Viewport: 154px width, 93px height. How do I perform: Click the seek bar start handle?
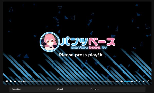pyautogui.click(x=24, y=81)
